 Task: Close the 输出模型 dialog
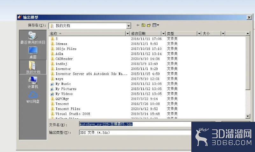(x=249, y=17)
